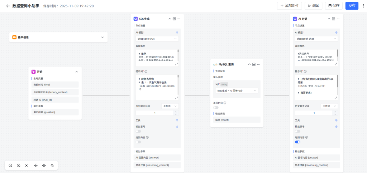Click the 提示词 scrollbar in SQL生成
This screenshot has height=173, width=367.
pos(178,76)
